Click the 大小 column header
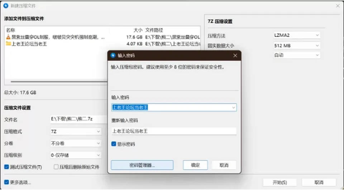 [x=138, y=30]
